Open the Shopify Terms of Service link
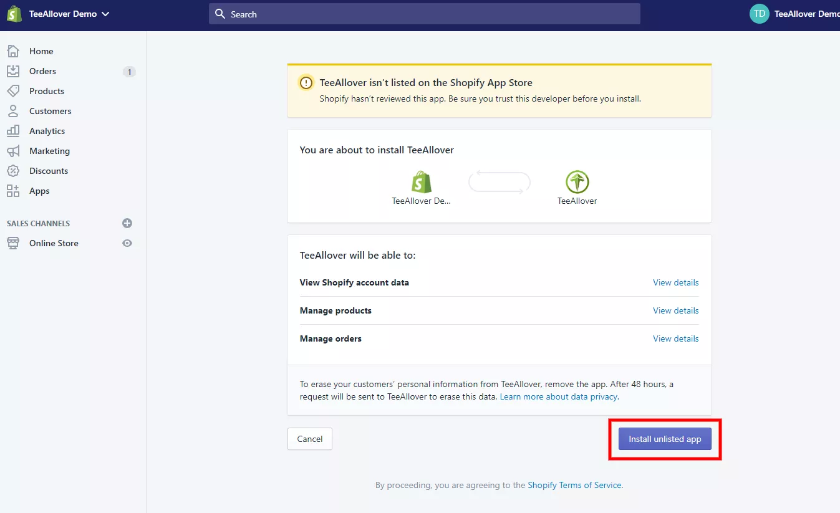The height and width of the screenshot is (513, 840). pyautogui.click(x=574, y=485)
